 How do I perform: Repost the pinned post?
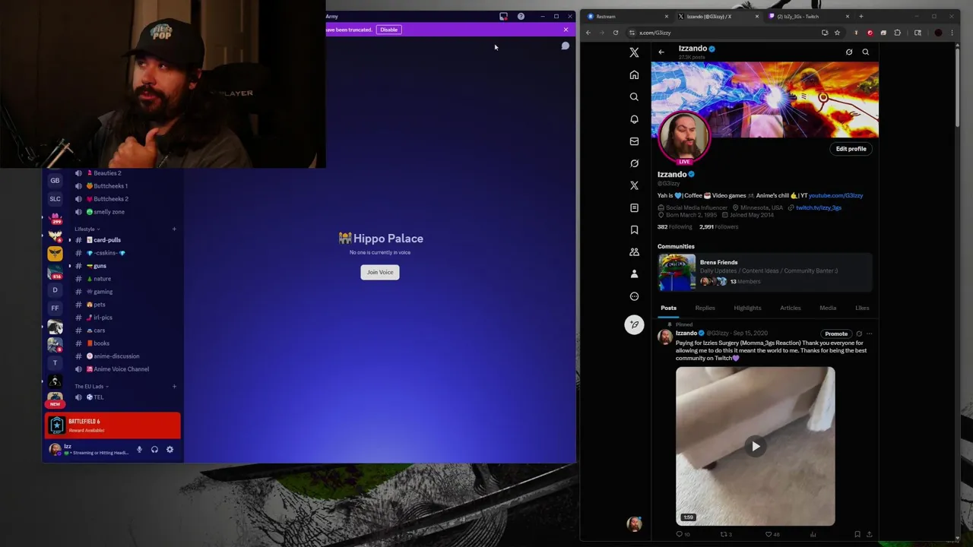tap(724, 534)
